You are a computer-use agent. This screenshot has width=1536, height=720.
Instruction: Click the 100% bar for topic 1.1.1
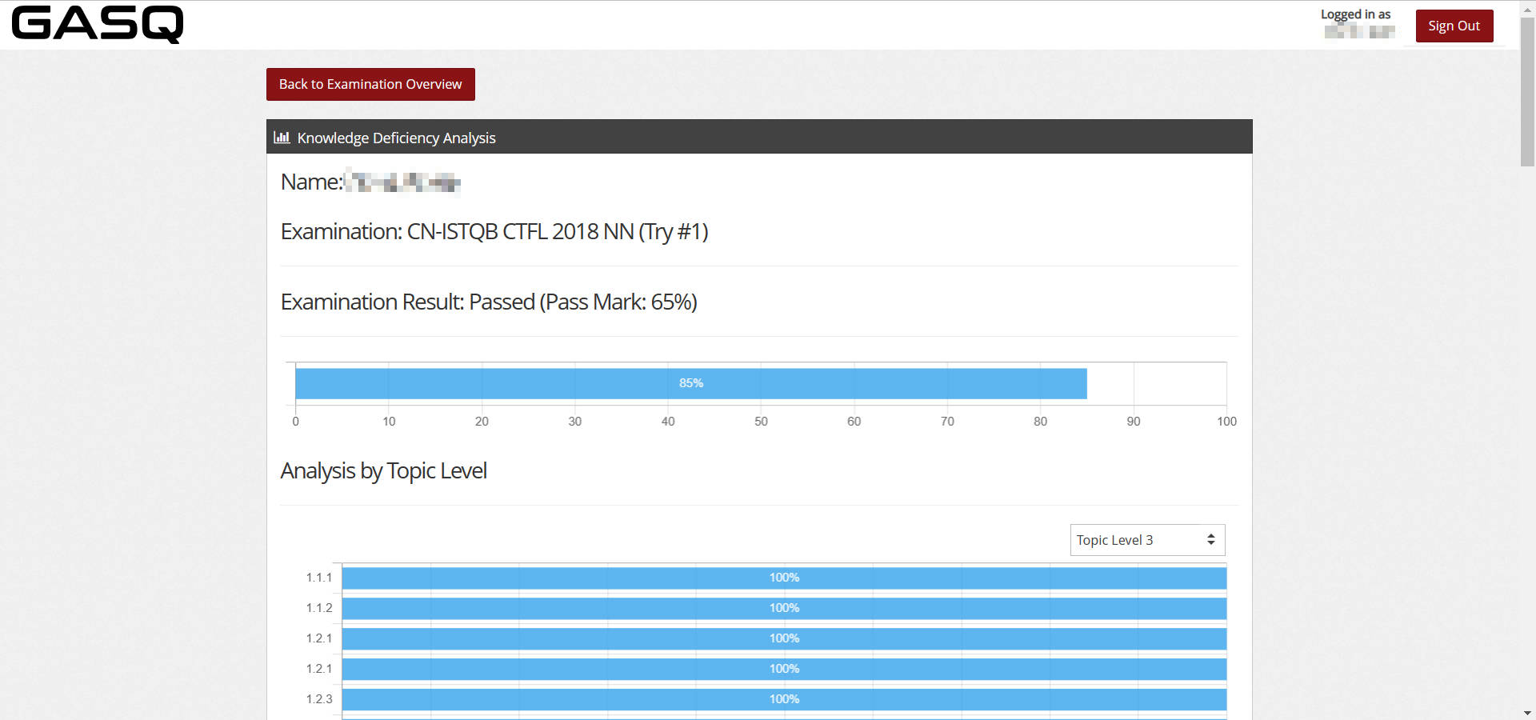(x=784, y=578)
